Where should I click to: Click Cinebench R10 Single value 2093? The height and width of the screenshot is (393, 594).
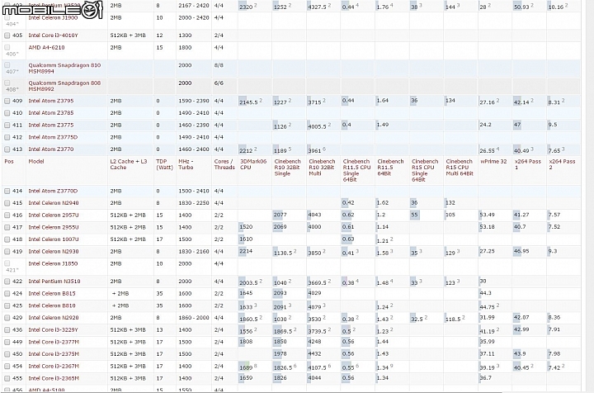click(x=280, y=293)
